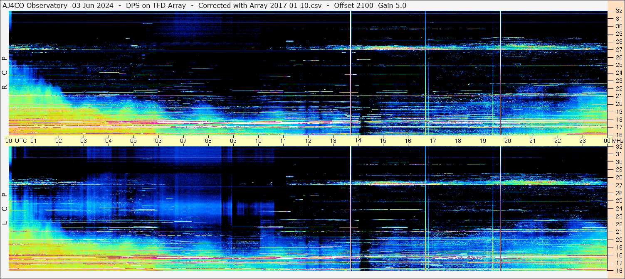
Task: Select the 16 hour tick on time axis
Action: 408,141
